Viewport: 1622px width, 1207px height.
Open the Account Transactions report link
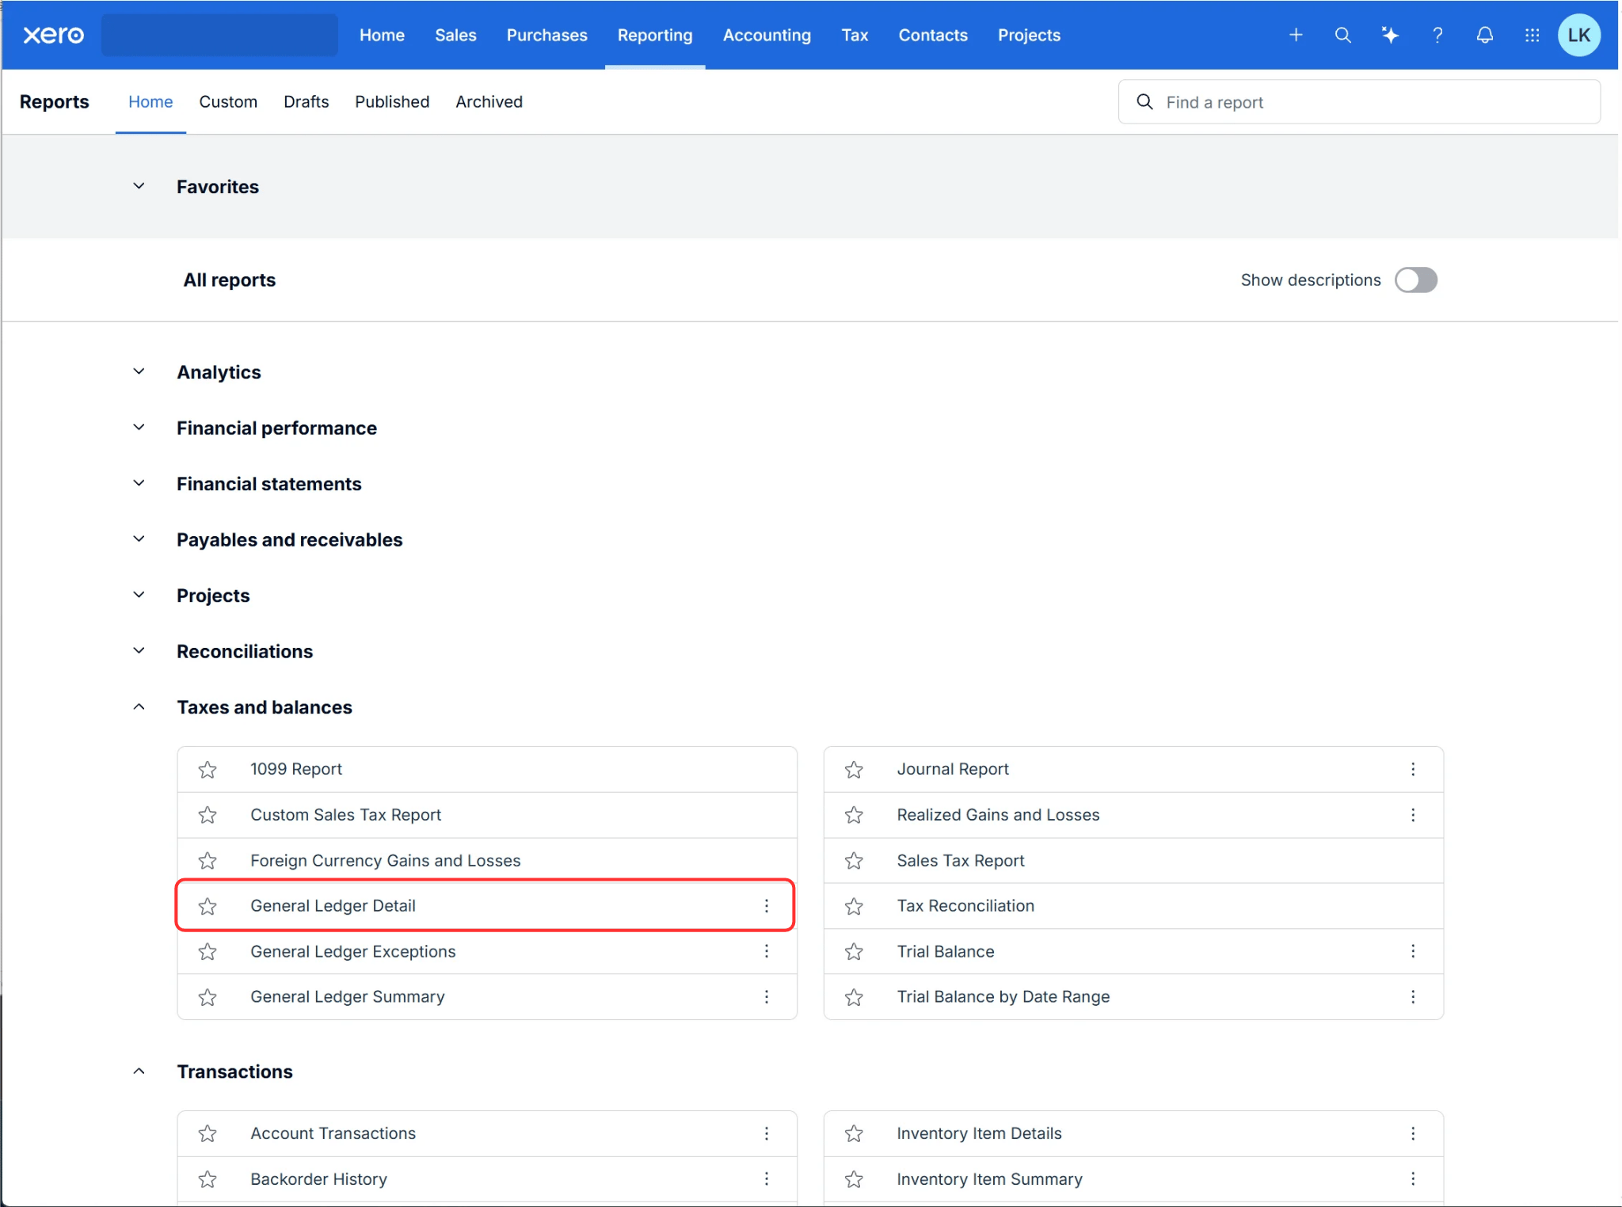[333, 1133]
